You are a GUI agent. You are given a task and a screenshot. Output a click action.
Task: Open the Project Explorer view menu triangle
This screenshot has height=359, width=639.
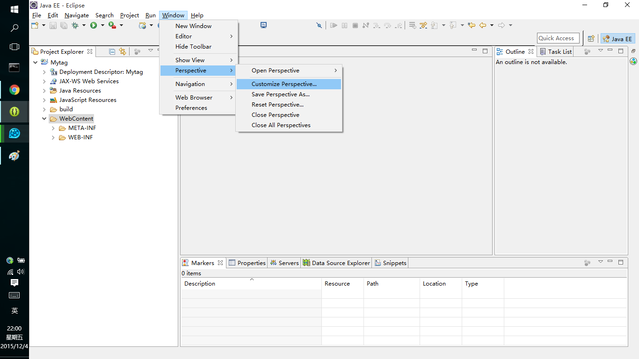[x=151, y=50]
